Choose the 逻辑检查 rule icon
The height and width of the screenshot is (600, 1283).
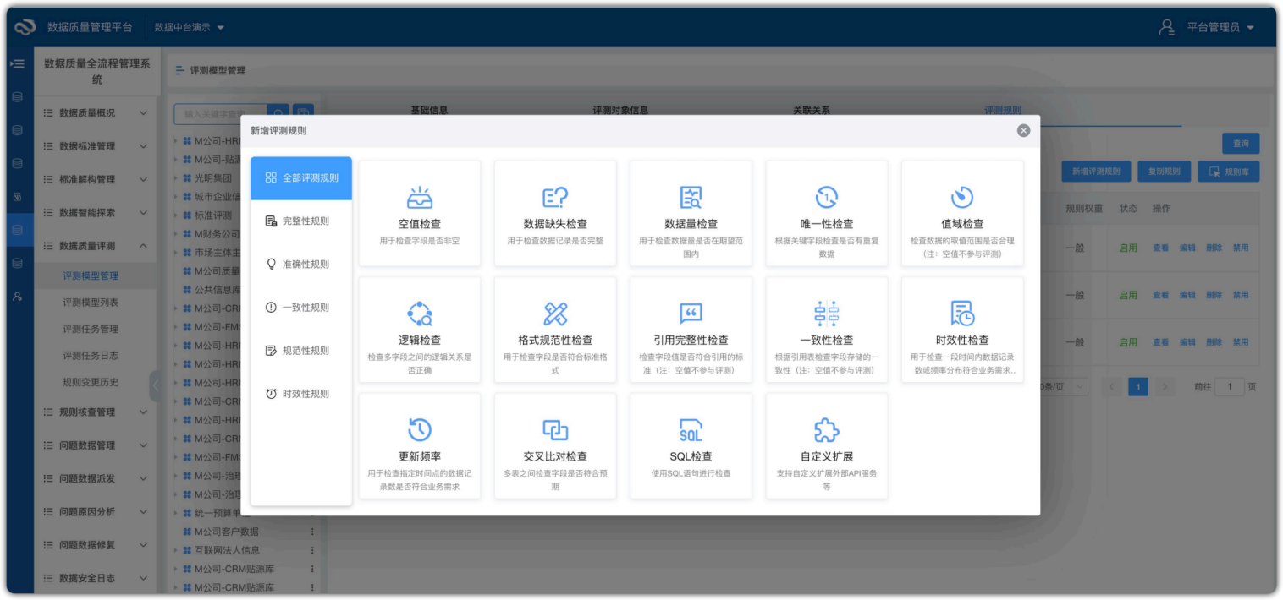tap(420, 314)
